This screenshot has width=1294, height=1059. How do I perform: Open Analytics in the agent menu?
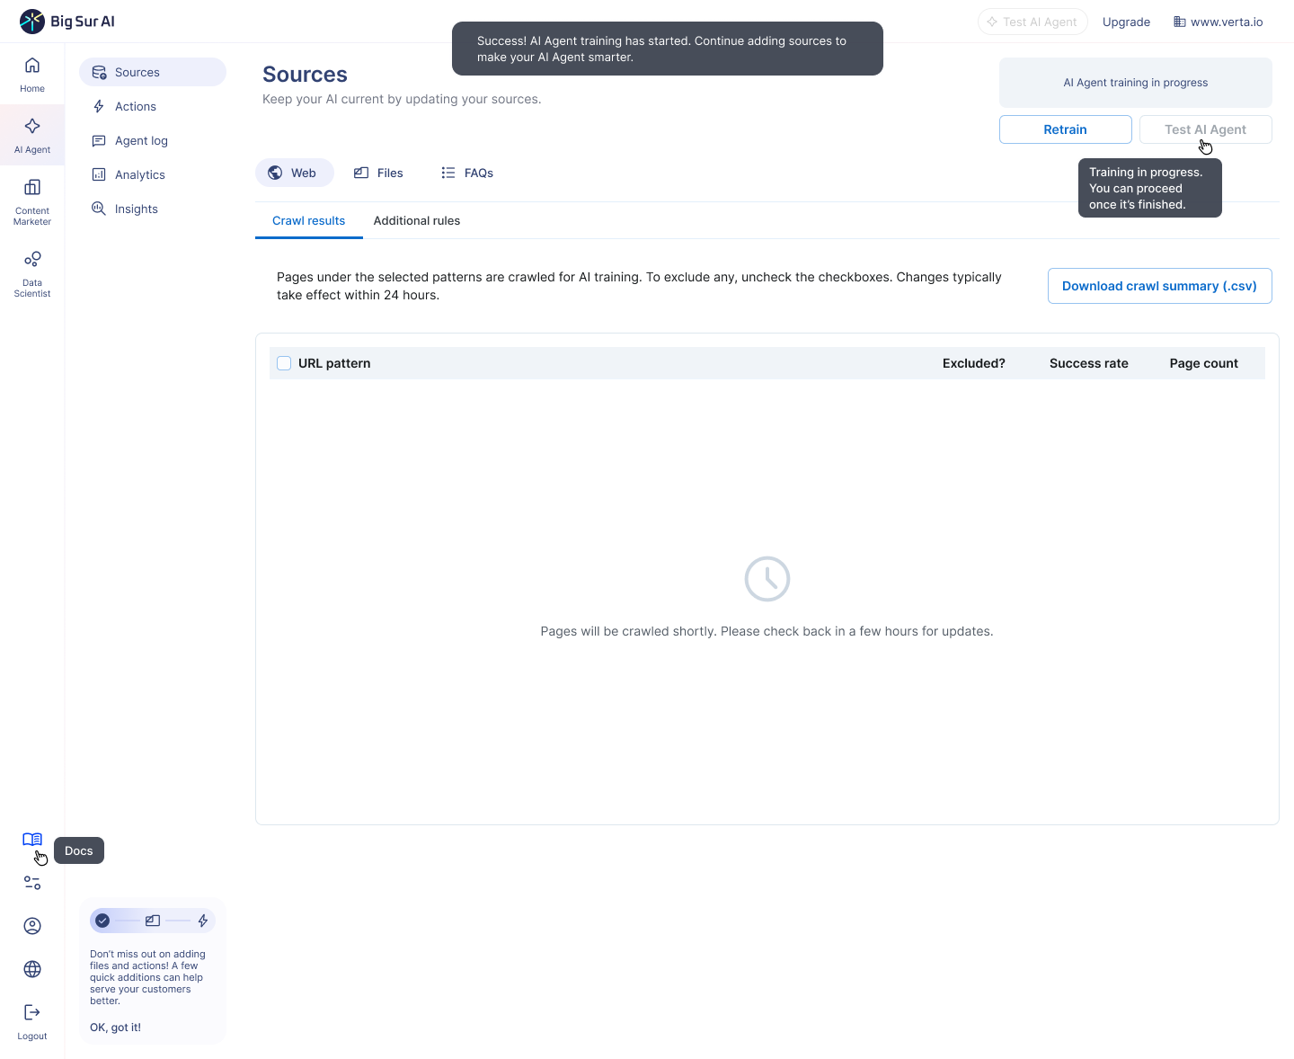(x=139, y=174)
